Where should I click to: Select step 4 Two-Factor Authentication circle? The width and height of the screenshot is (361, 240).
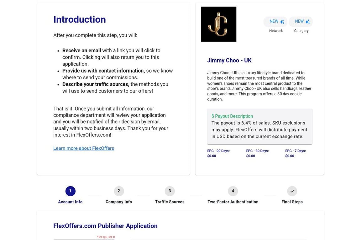click(233, 191)
